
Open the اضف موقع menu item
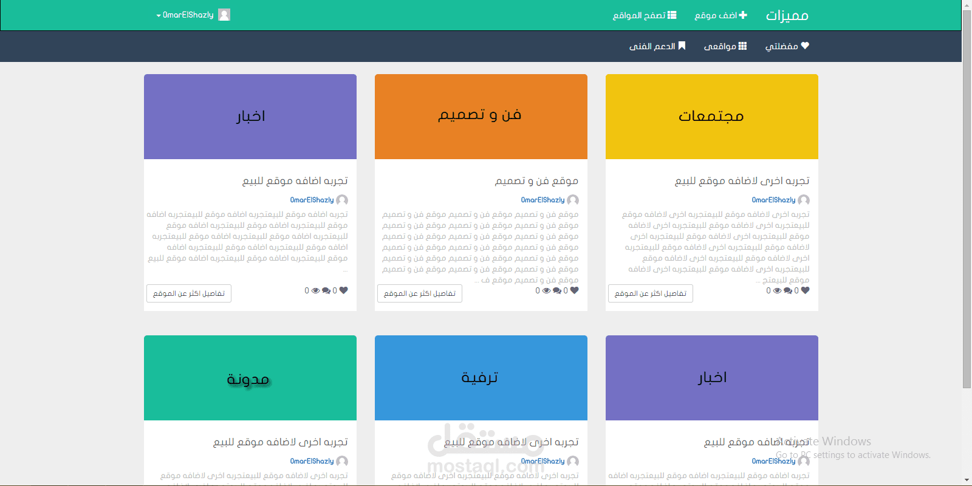pos(721,15)
